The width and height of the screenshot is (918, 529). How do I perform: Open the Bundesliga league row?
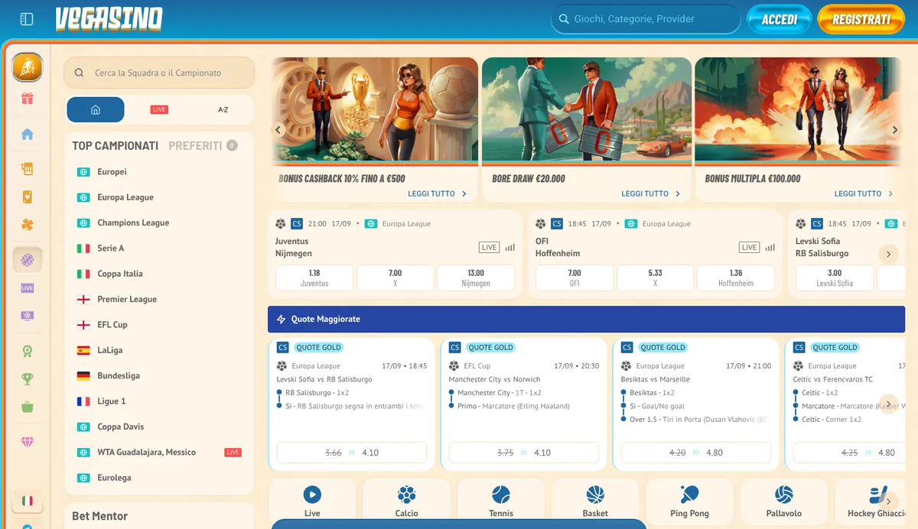[x=159, y=375]
